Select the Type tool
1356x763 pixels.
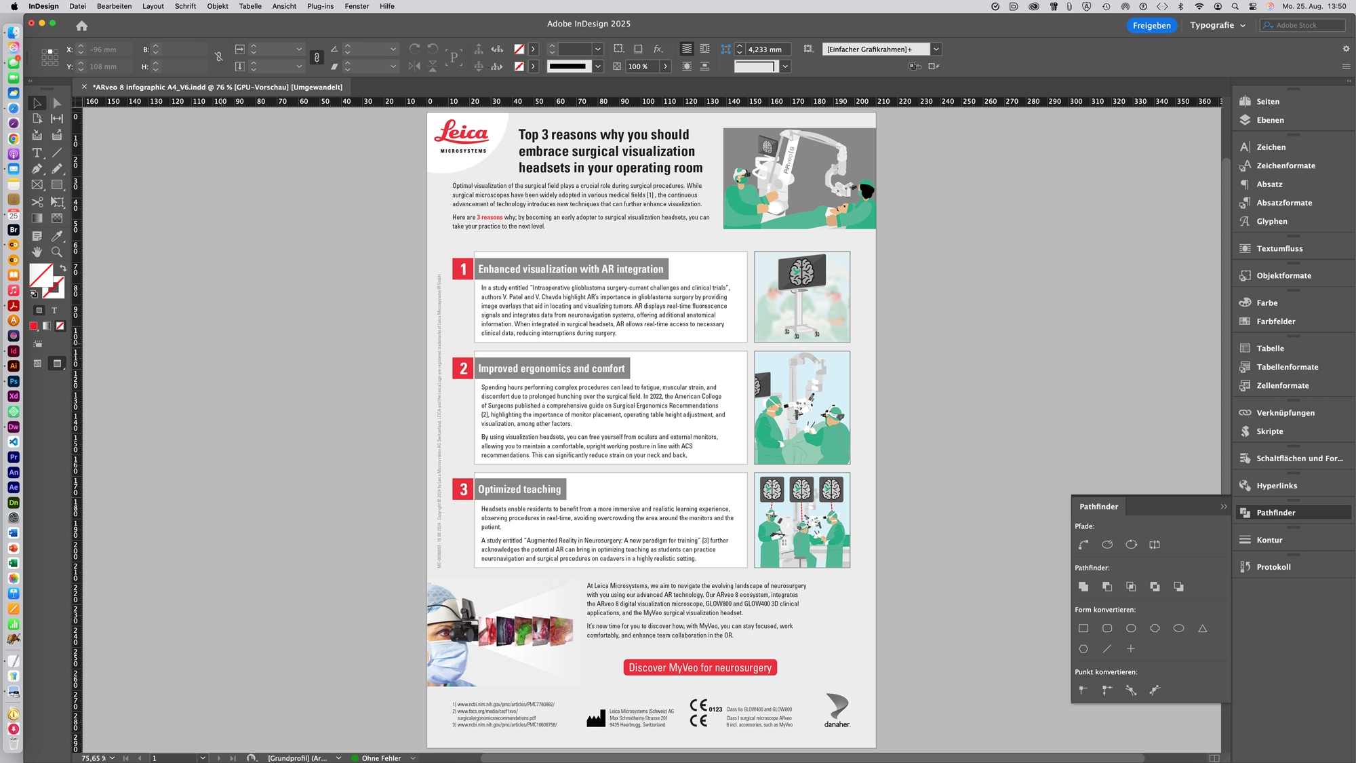pos(37,153)
